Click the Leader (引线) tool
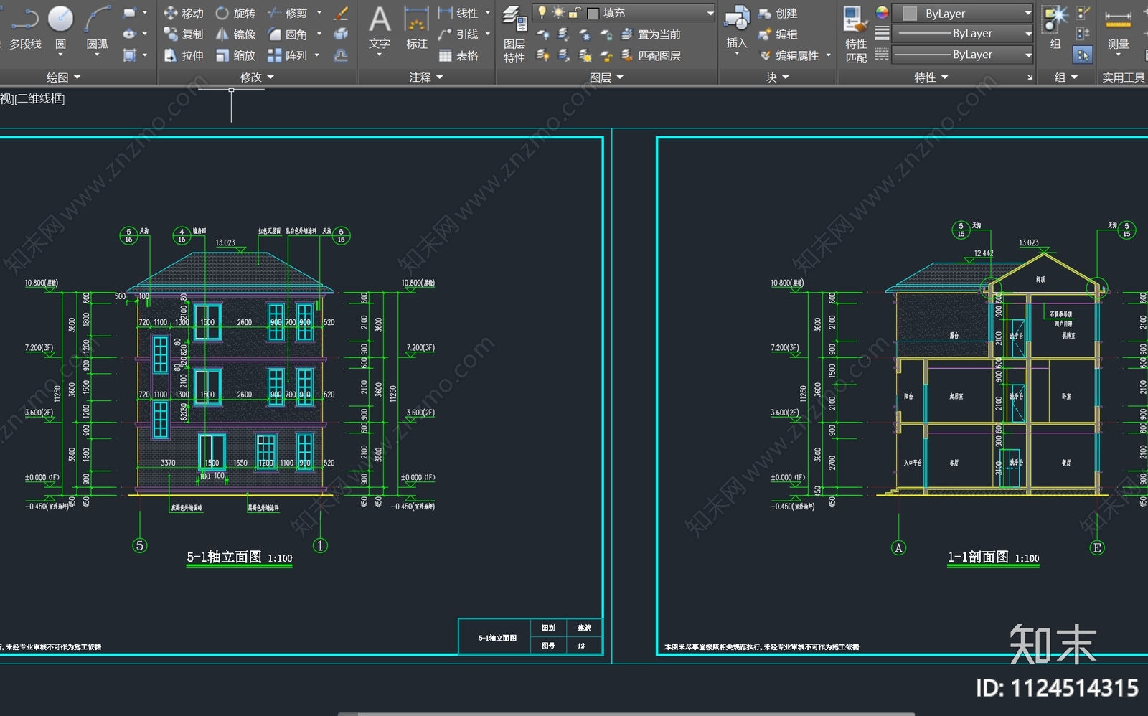This screenshot has height=716, width=1148. click(458, 34)
